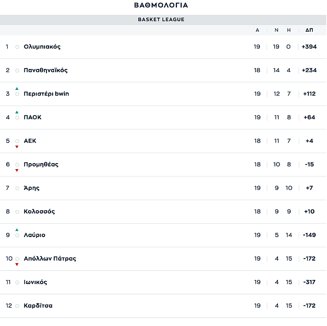This screenshot has height=326, width=327.
Task: Click the red down arrow beside ΑΕΚ
Action: 17,147
